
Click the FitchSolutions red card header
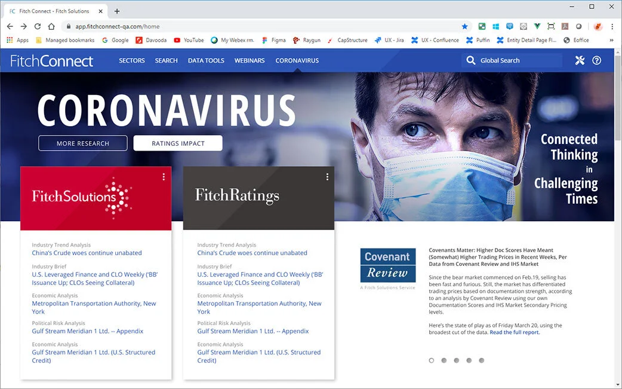96,198
